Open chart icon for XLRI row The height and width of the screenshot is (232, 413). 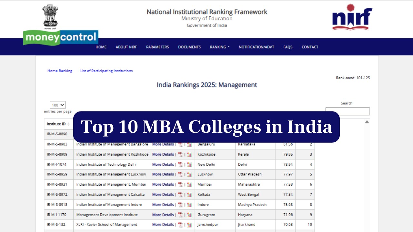[189, 225]
